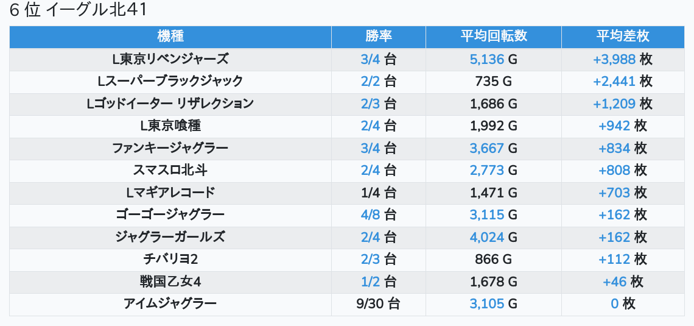Click the 平均回転数 column header
The height and width of the screenshot is (326, 694).
[x=493, y=37]
